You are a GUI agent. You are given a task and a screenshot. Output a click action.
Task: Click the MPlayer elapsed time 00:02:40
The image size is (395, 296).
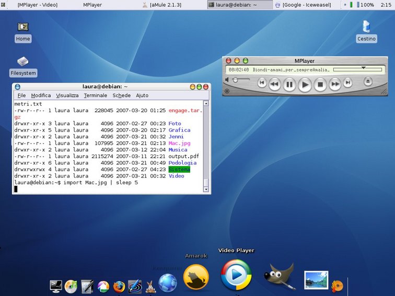pyautogui.click(x=239, y=70)
